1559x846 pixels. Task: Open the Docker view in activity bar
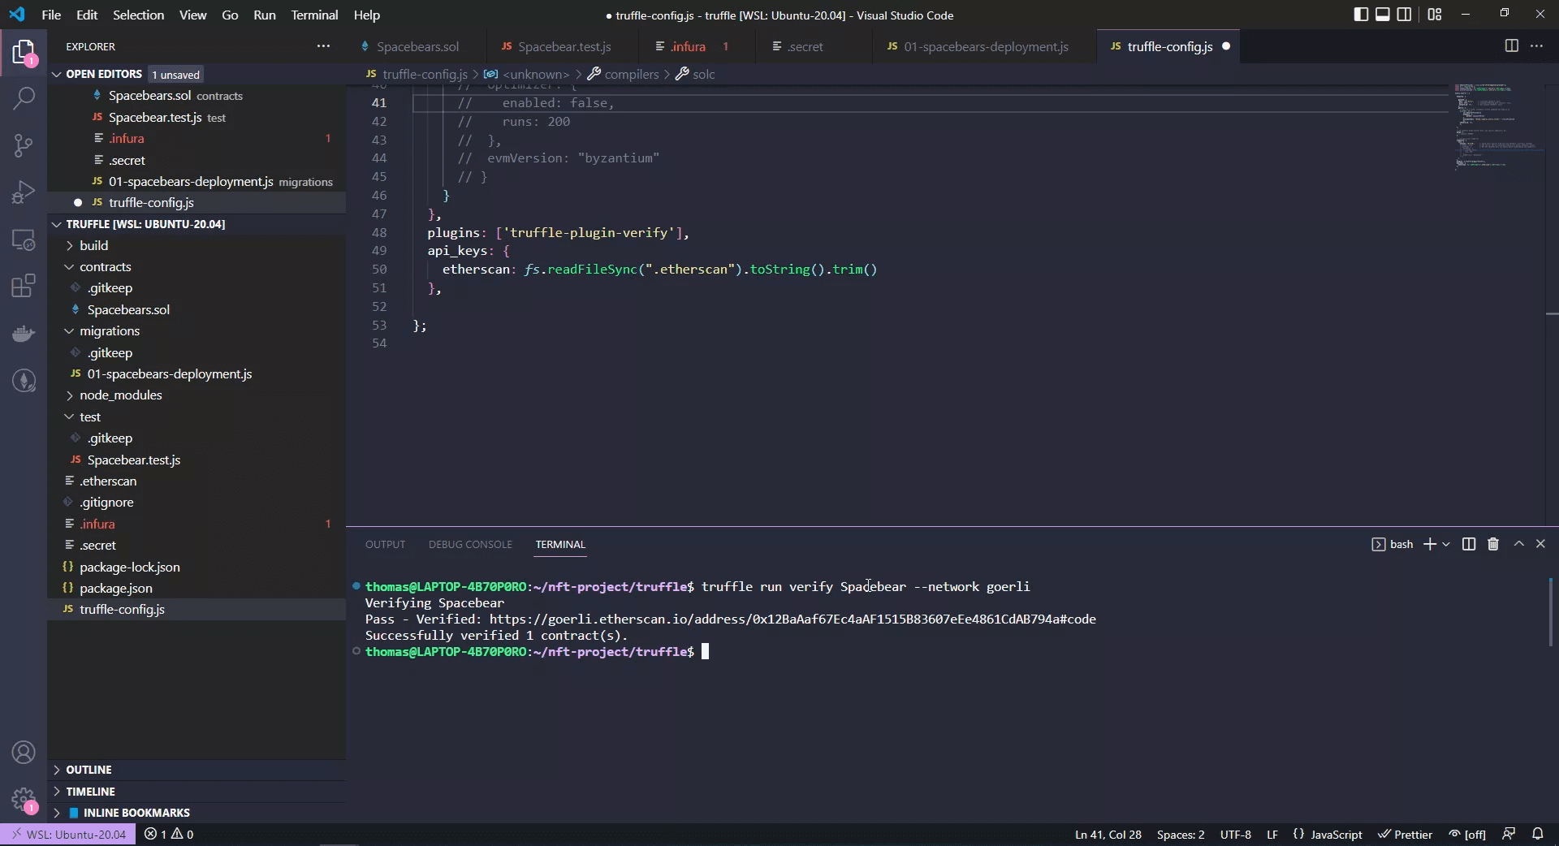point(24,333)
